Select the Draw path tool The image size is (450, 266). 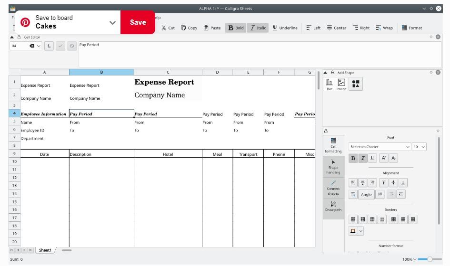(x=333, y=206)
